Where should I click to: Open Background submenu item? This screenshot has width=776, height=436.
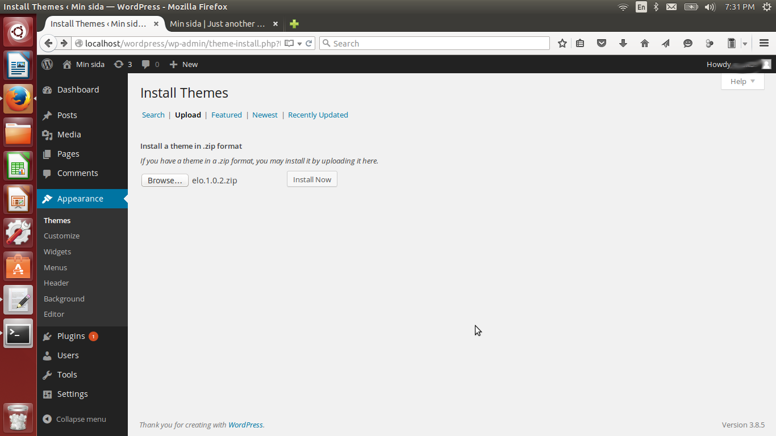(x=64, y=299)
